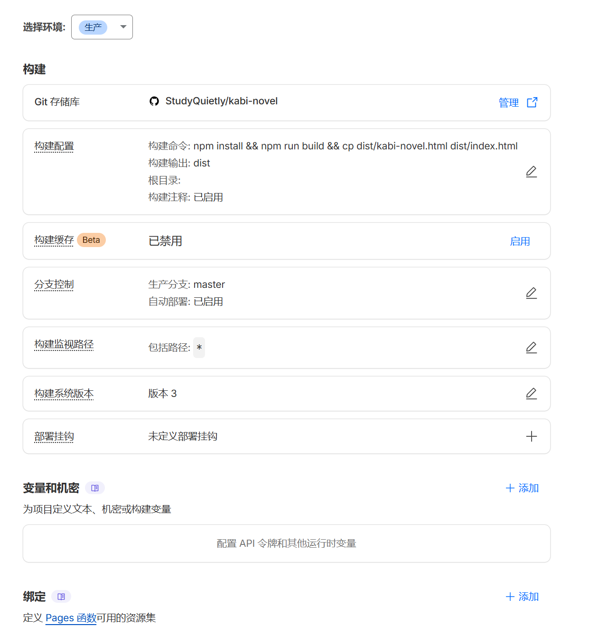The image size is (608, 626).
Task: Click the 构建缓存 label
Action: pyautogui.click(x=54, y=240)
